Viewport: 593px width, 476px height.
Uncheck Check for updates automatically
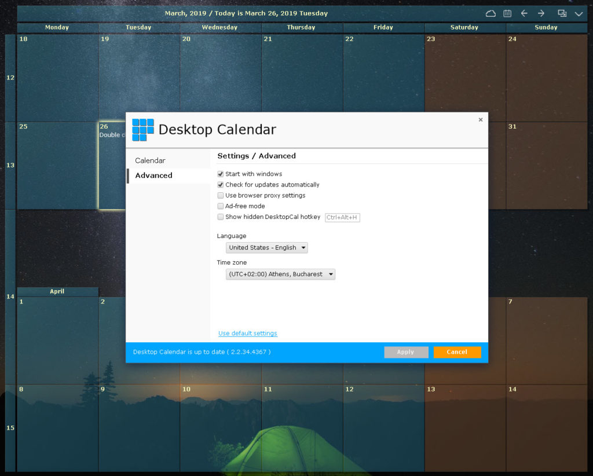tap(221, 185)
